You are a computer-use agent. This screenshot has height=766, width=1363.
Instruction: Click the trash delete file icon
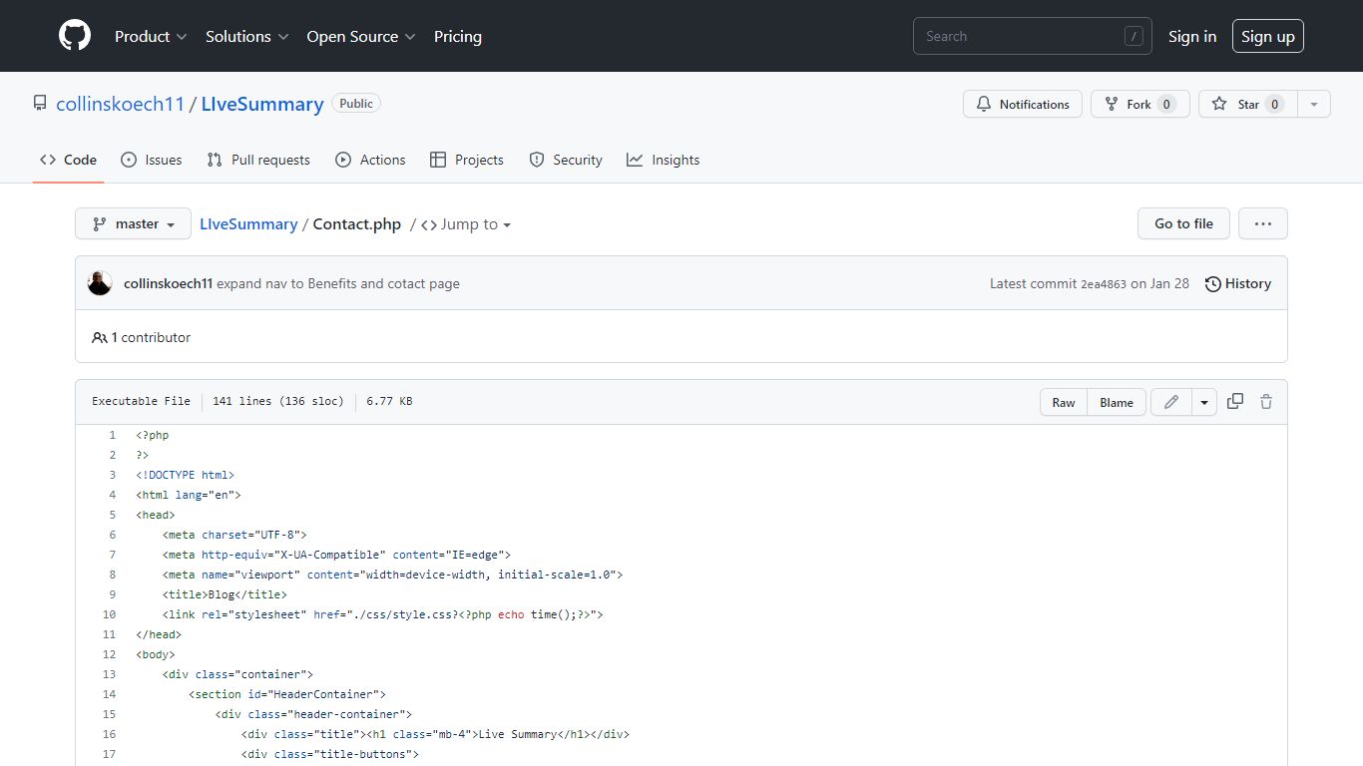pyautogui.click(x=1266, y=401)
